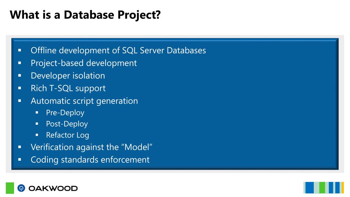Click the "Refactor Log" sub-bullet
The width and height of the screenshot is (350, 197).
point(68,135)
